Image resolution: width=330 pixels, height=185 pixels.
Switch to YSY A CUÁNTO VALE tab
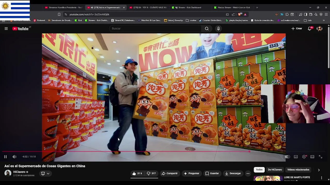[x=148, y=7]
